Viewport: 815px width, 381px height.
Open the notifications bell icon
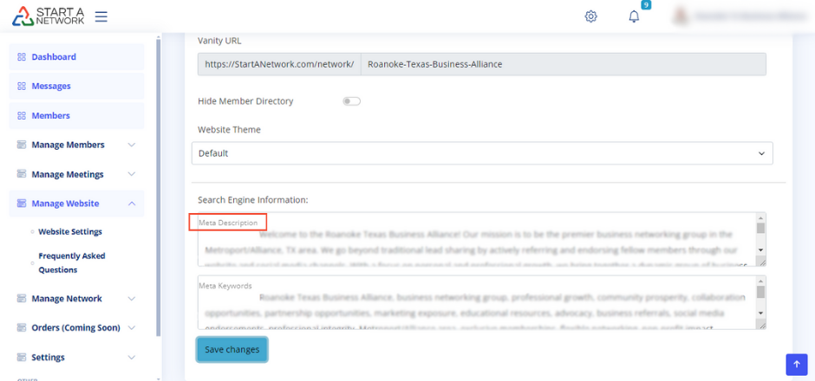point(634,16)
